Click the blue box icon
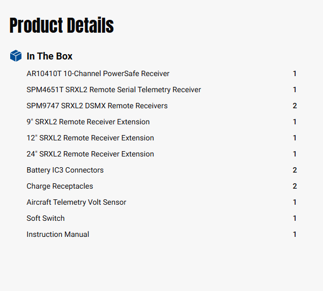The width and height of the screenshot is (323, 291). tap(16, 56)
